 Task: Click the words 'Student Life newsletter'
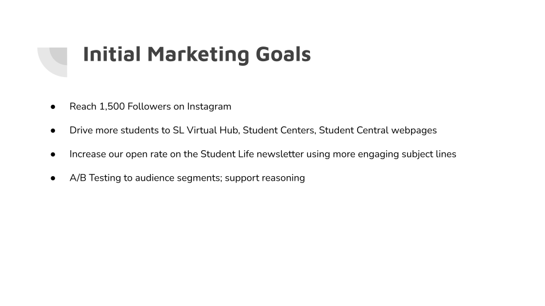click(252, 154)
